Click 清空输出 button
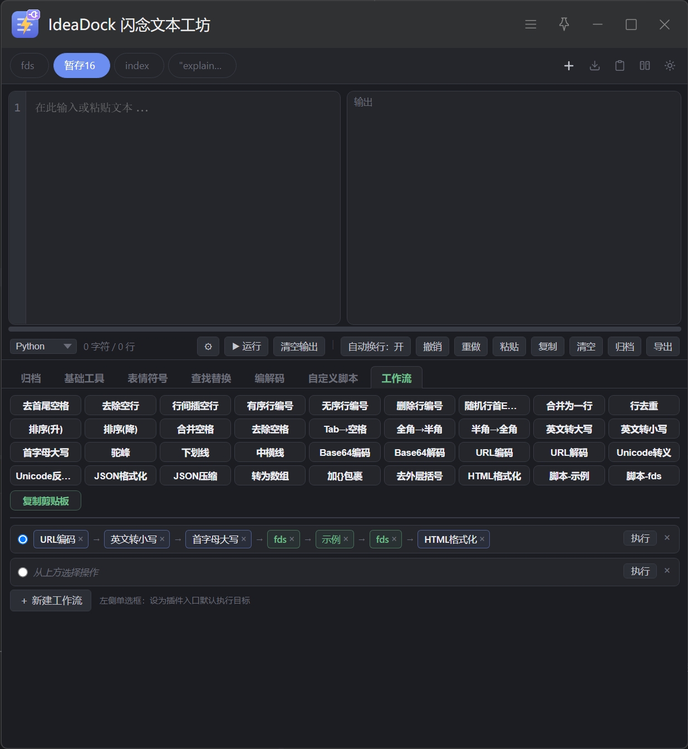Image resolution: width=688 pixels, height=749 pixels. coord(299,347)
